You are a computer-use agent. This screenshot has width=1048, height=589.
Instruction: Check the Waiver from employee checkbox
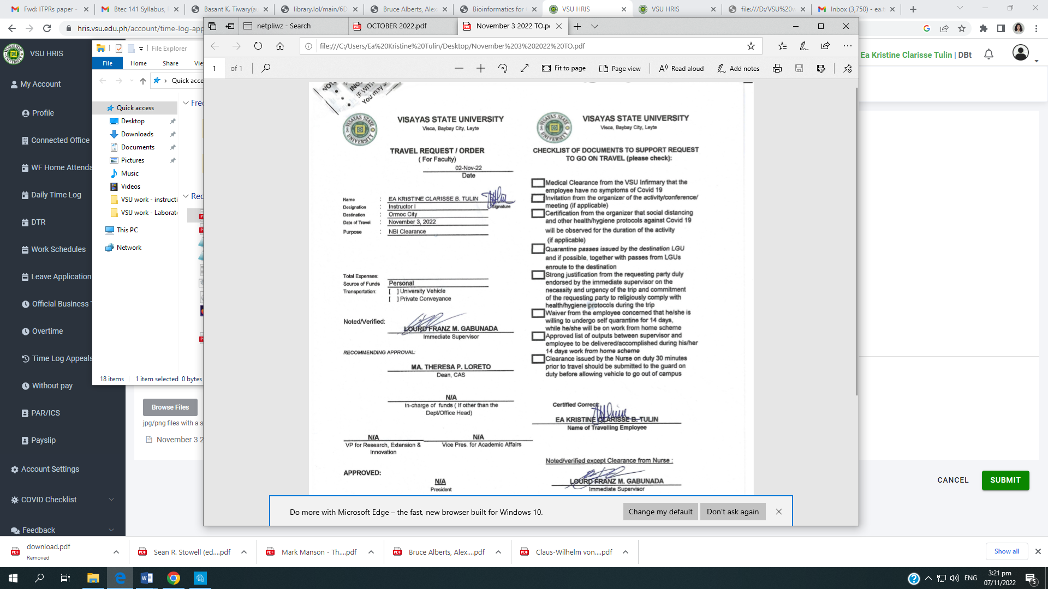(538, 314)
